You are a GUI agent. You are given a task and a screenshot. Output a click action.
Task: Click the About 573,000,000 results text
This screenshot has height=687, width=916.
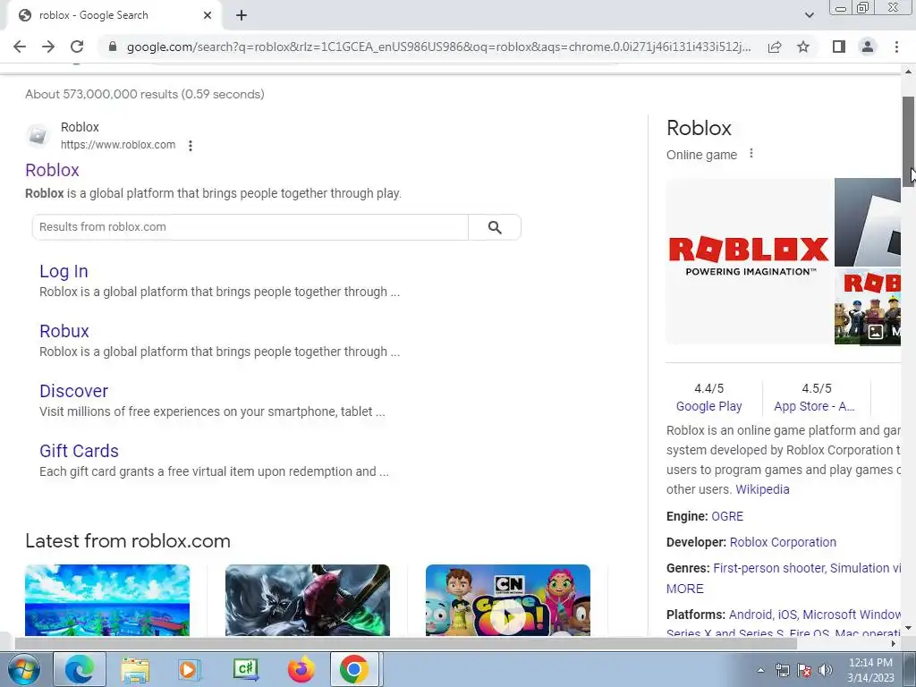click(x=145, y=94)
